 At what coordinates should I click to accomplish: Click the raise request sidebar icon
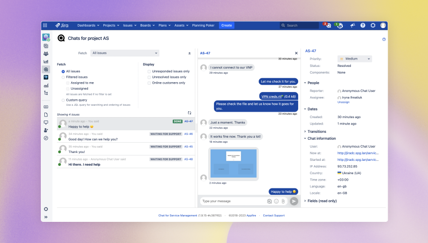pyautogui.click(x=46, y=107)
